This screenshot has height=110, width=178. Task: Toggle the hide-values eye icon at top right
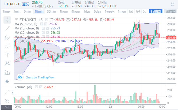(x=173, y=4)
